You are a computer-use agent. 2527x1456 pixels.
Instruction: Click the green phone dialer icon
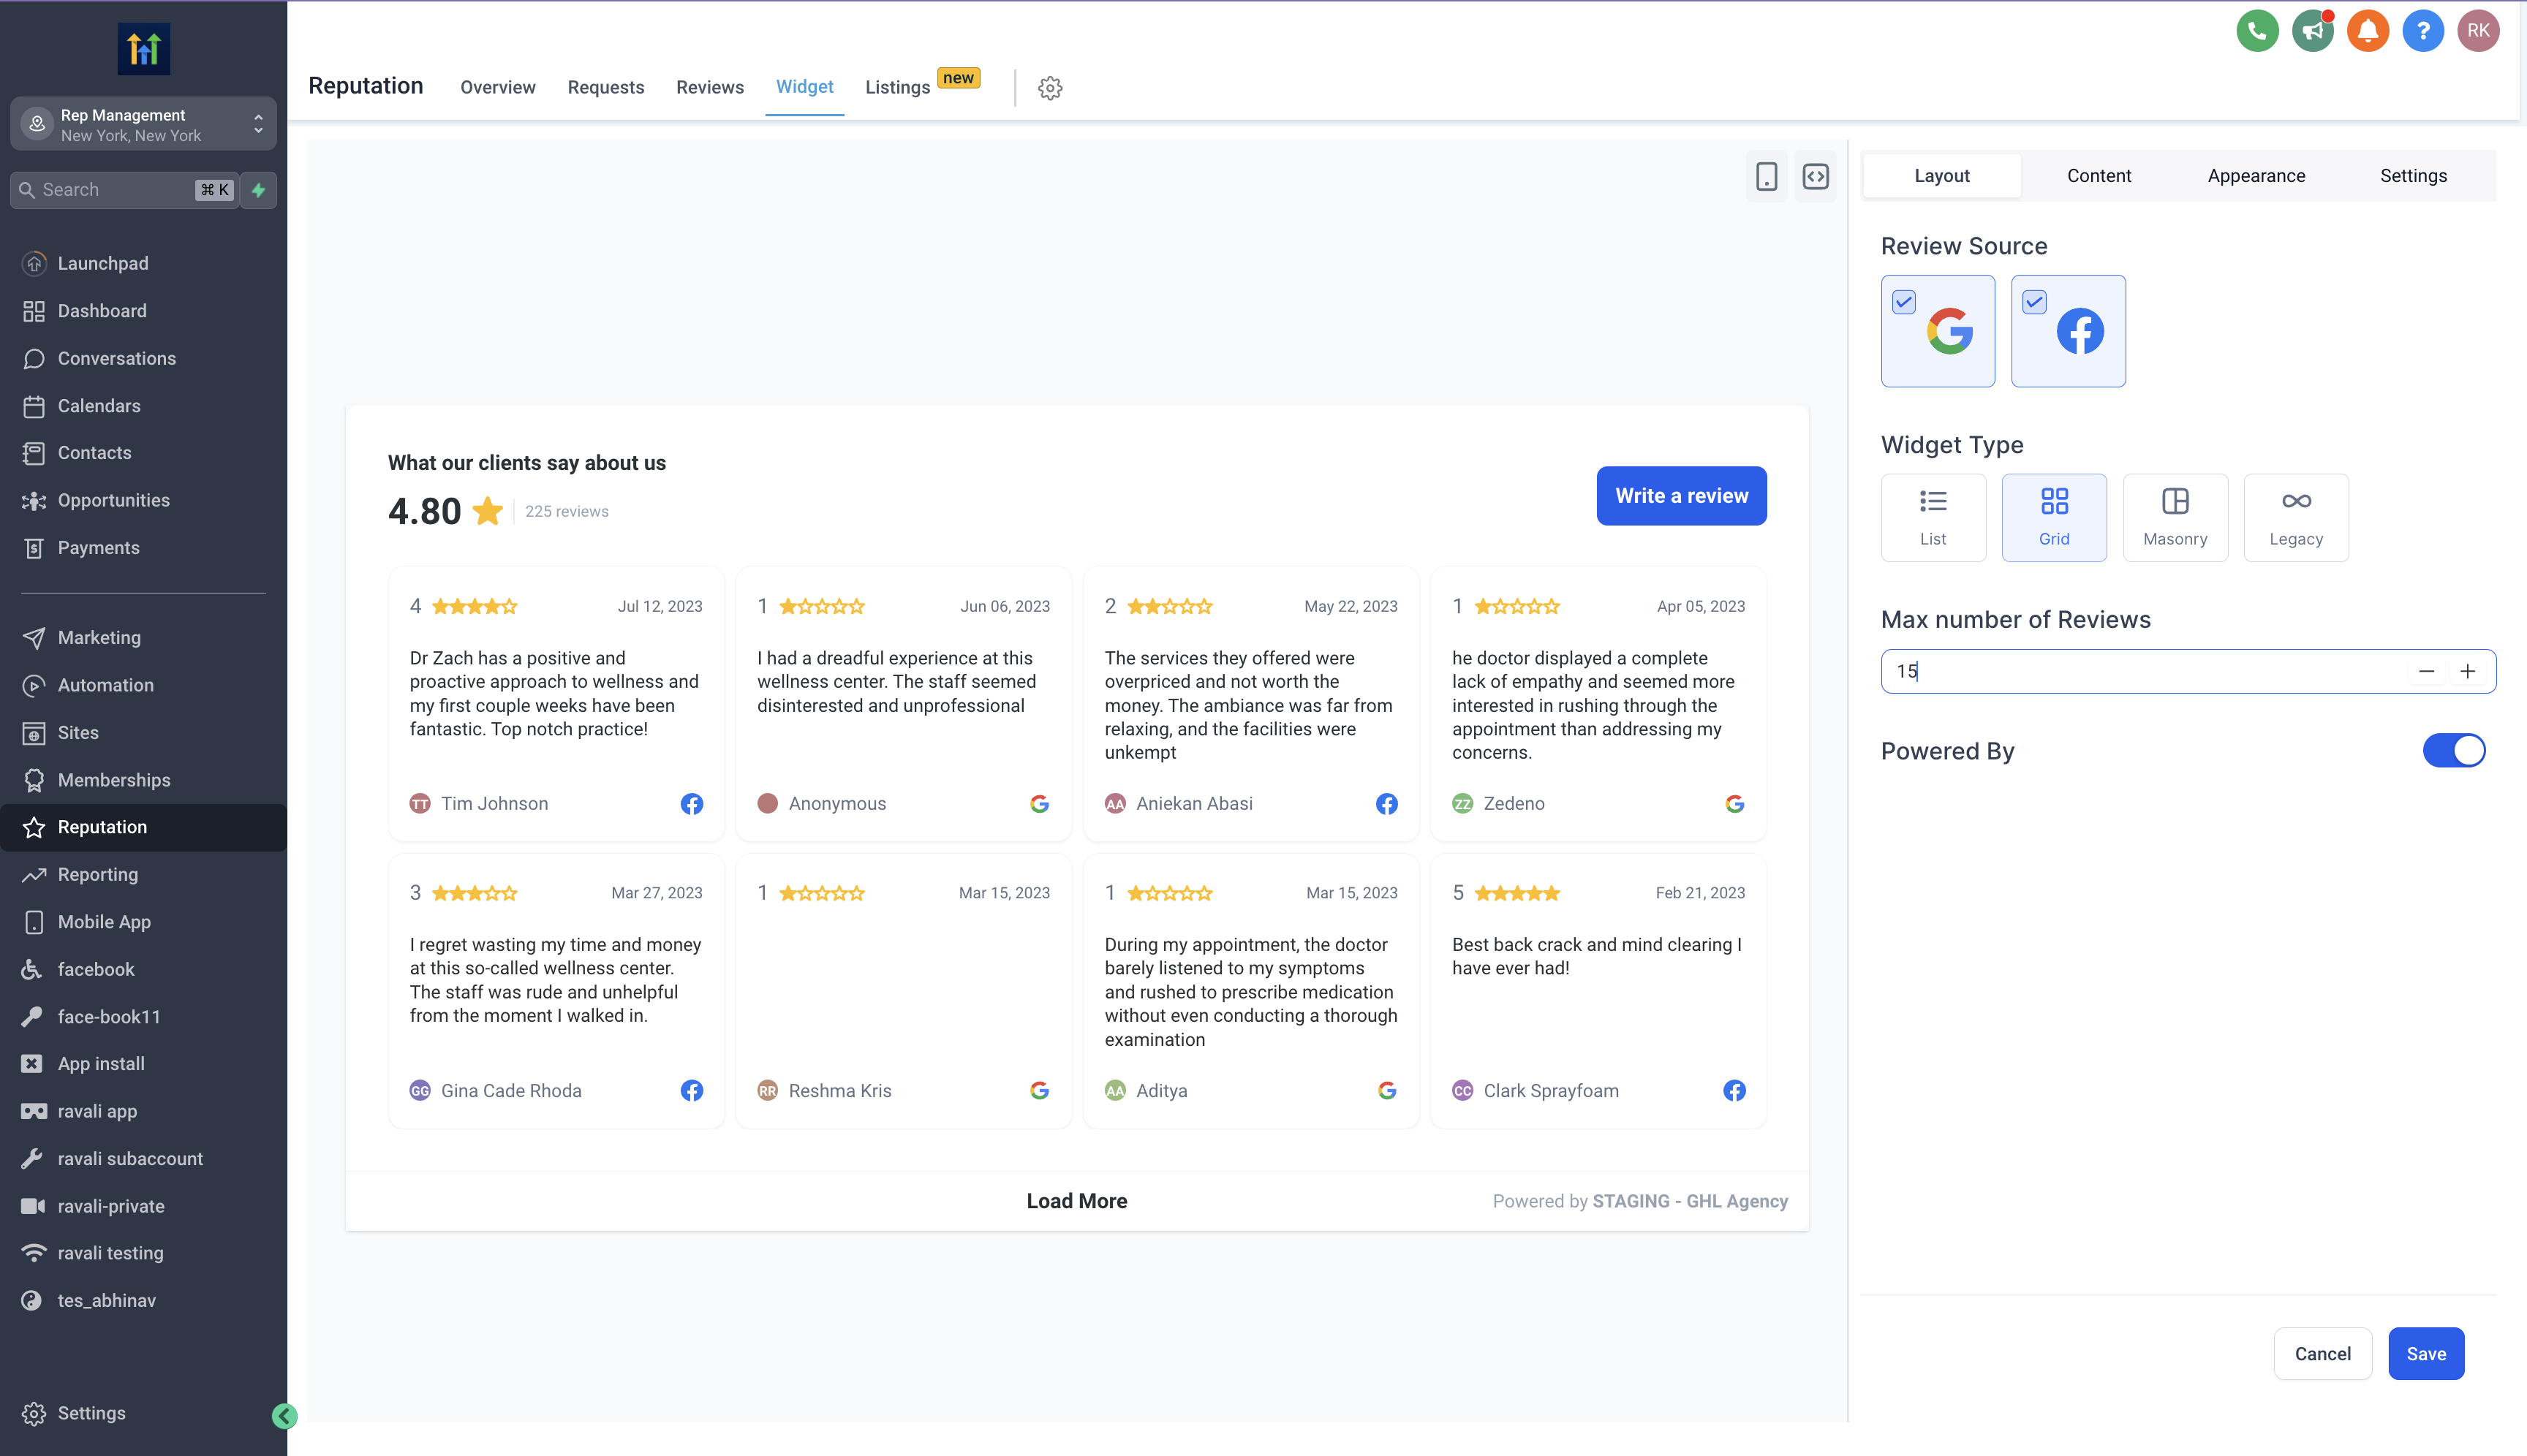(2257, 30)
